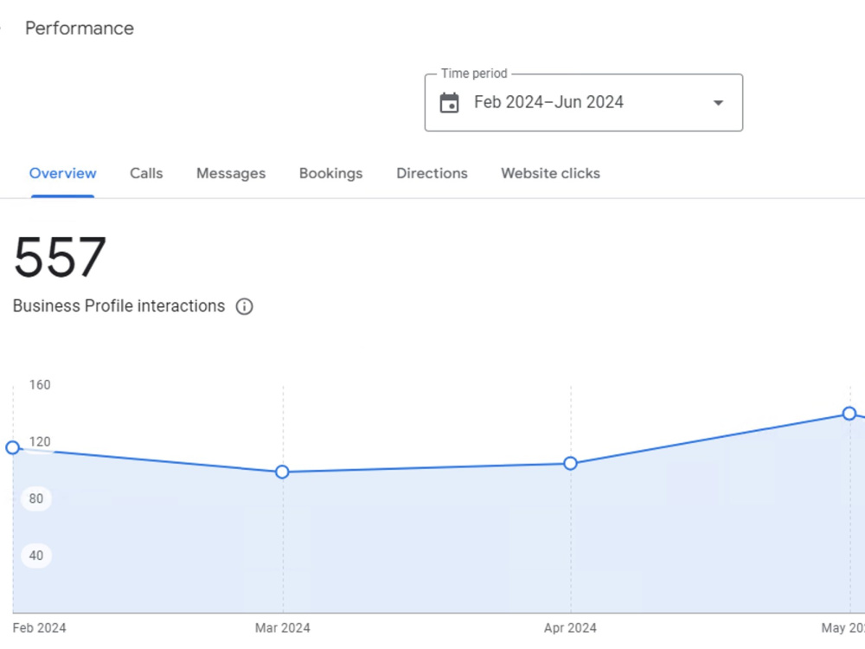
Task: Click the Feb 2024 data point
Action: tap(13, 447)
